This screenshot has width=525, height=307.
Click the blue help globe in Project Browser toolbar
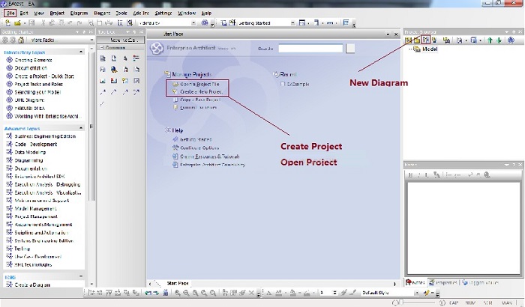click(x=511, y=40)
